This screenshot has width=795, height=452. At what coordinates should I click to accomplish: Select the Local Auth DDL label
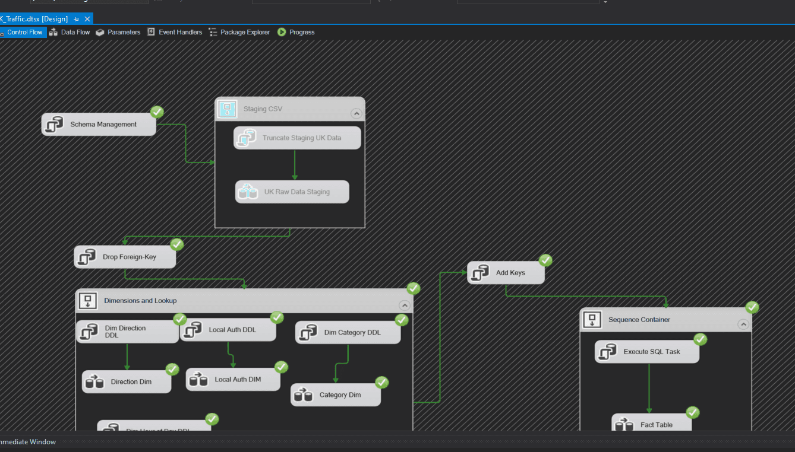[x=232, y=330]
